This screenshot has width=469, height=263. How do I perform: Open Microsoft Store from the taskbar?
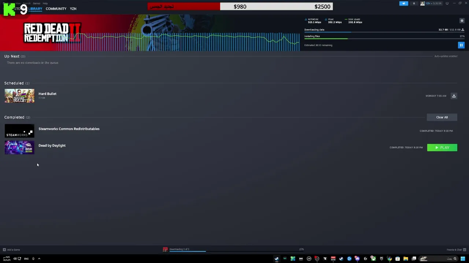pyautogui.click(x=398, y=259)
